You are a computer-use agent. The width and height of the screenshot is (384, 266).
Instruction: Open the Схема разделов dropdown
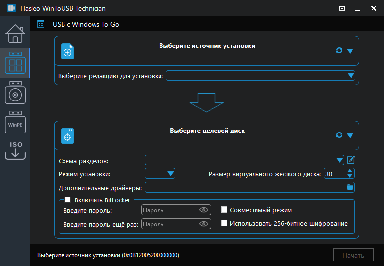tap(339, 160)
